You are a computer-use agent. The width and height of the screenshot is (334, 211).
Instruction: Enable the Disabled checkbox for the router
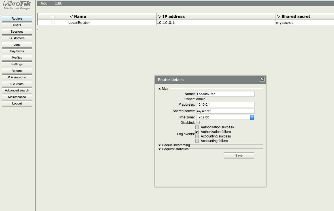(198, 122)
